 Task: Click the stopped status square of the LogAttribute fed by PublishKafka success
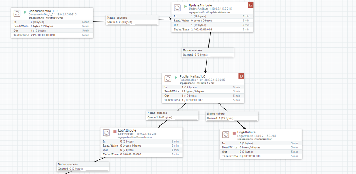coord(115,131)
